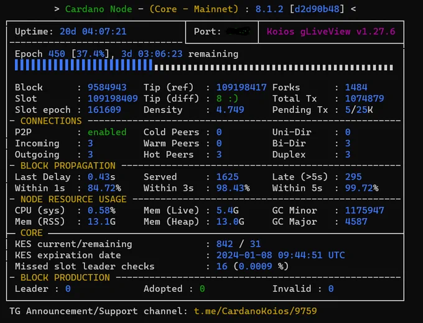
Task: Select the P2P enabled status
Action: click(x=107, y=132)
